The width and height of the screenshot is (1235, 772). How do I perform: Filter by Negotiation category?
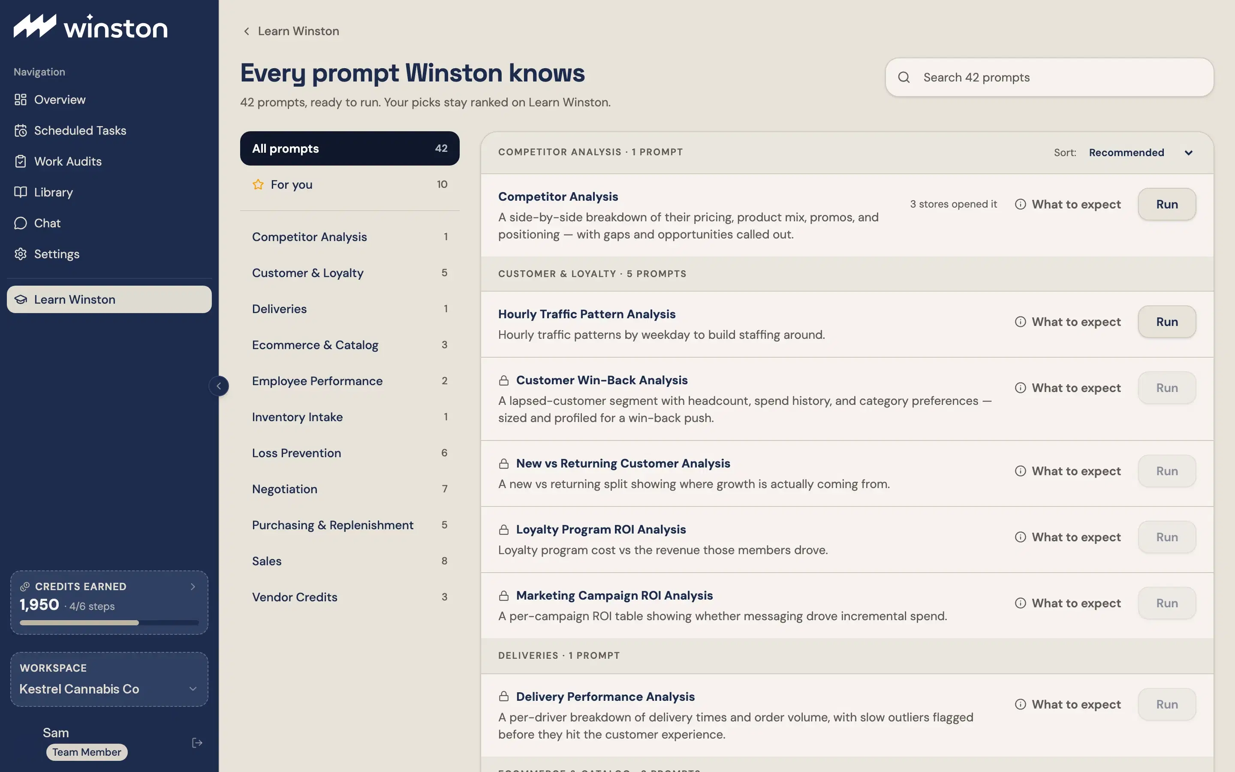tap(349, 489)
